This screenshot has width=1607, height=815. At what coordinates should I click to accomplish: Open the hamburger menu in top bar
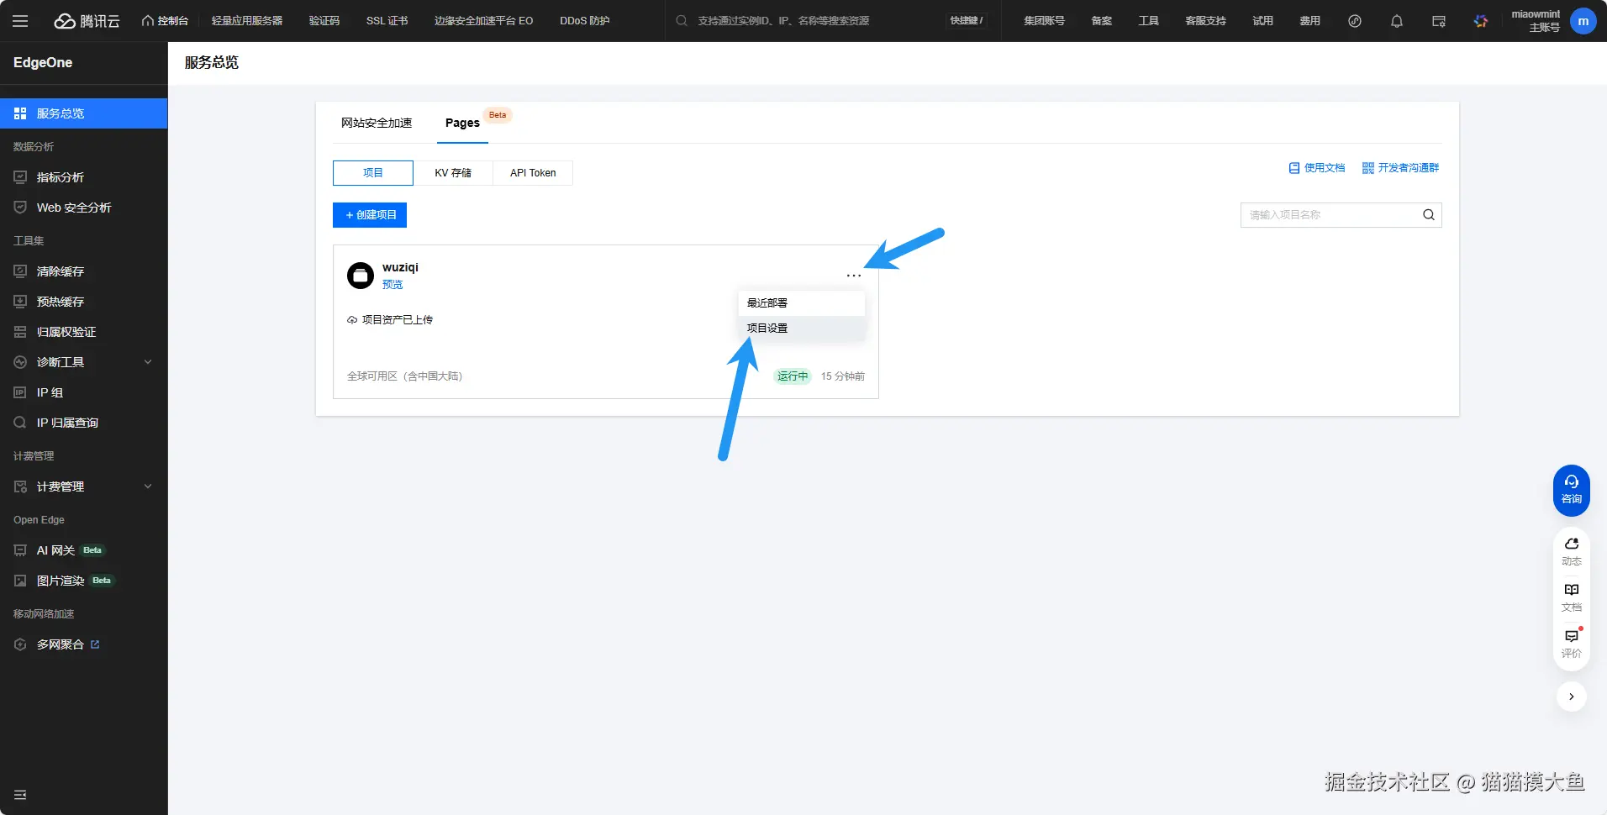pyautogui.click(x=20, y=21)
